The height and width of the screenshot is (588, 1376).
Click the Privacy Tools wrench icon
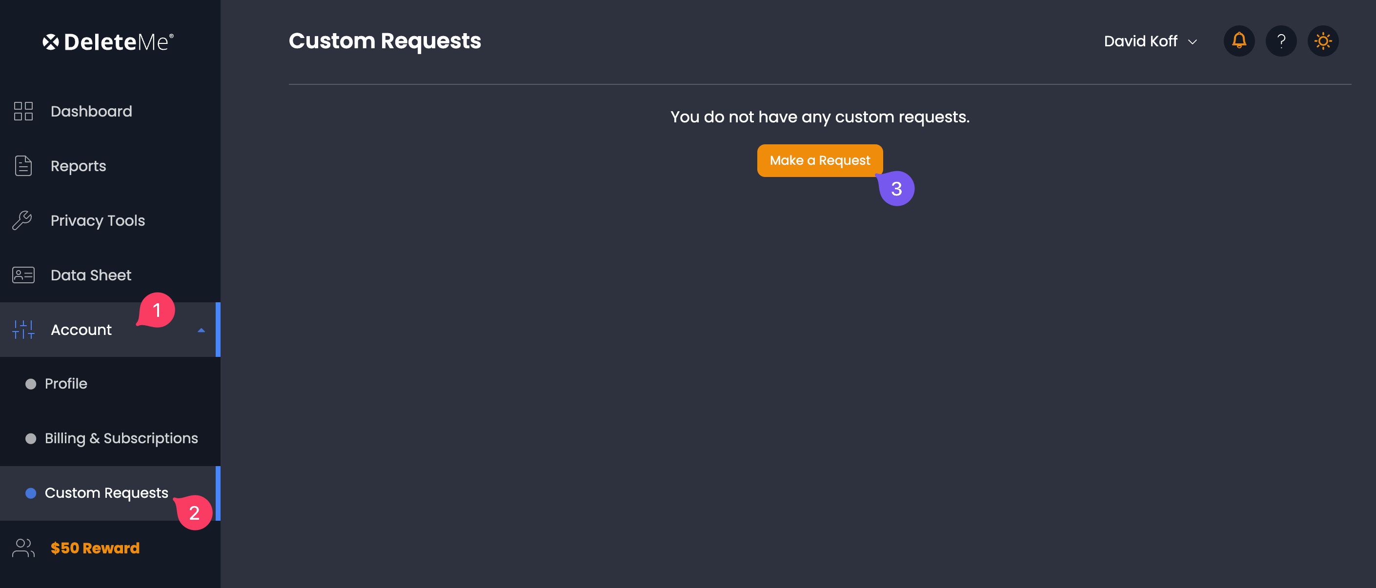(22, 220)
